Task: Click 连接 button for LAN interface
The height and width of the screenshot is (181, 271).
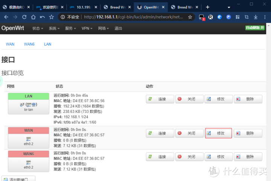Action: (160, 99)
